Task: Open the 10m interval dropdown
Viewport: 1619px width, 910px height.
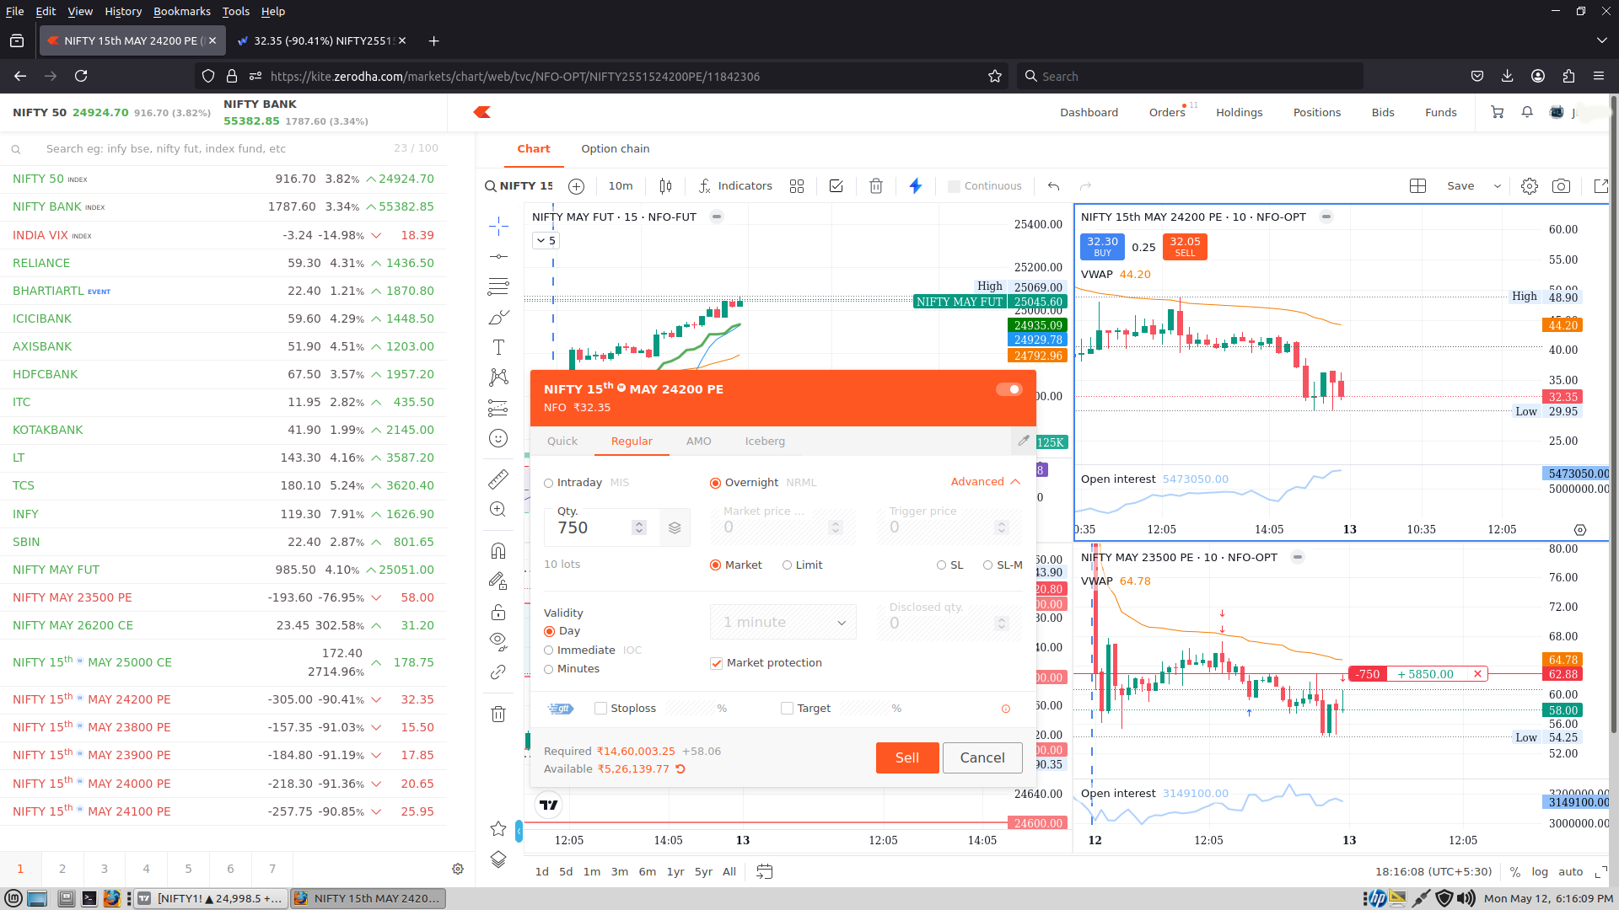Action: 621,186
